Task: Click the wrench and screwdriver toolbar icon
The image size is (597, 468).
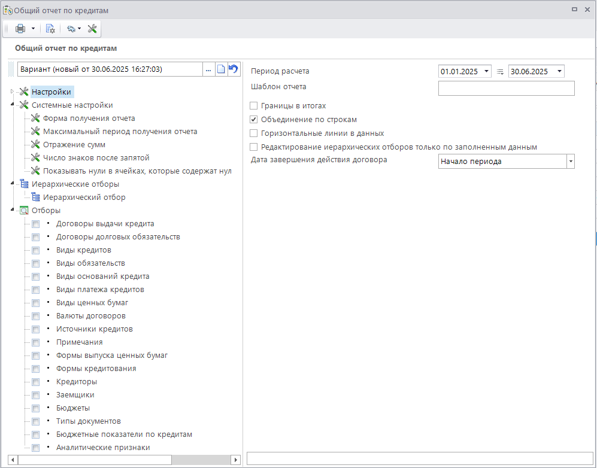Action: (92, 29)
